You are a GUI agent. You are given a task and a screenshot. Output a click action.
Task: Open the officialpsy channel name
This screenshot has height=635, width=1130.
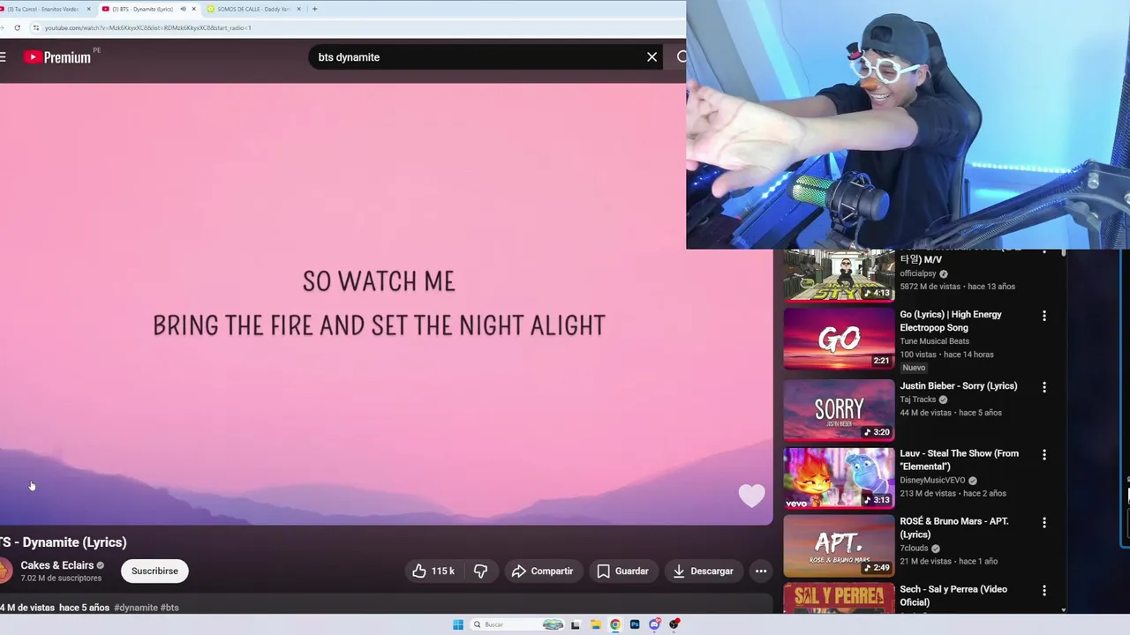(918, 273)
